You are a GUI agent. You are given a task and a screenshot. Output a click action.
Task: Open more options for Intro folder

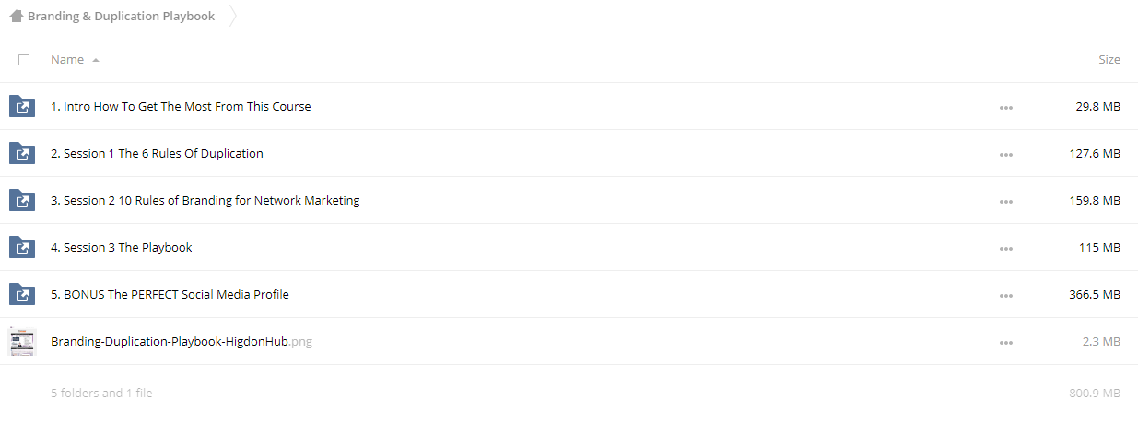click(x=1005, y=108)
